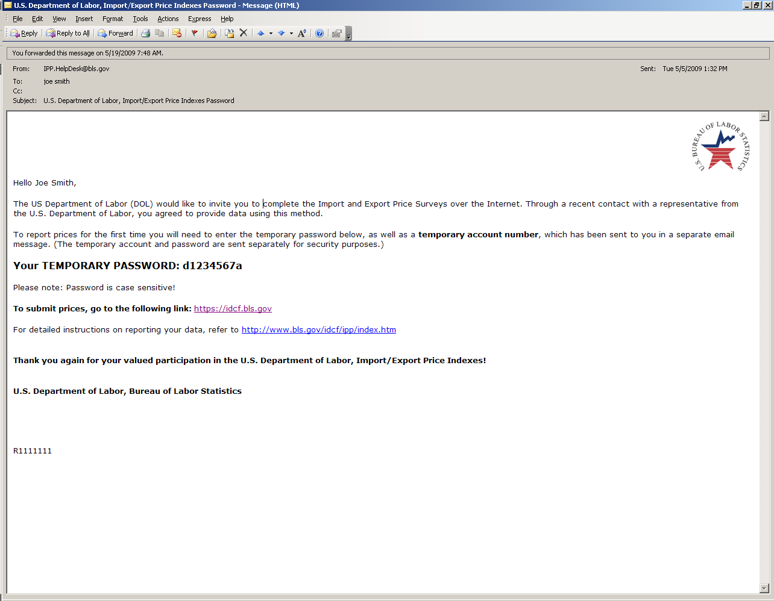Open the https://idcf.bls.gov link
Image resolution: width=774 pixels, height=601 pixels.
pyautogui.click(x=233, y=309)
